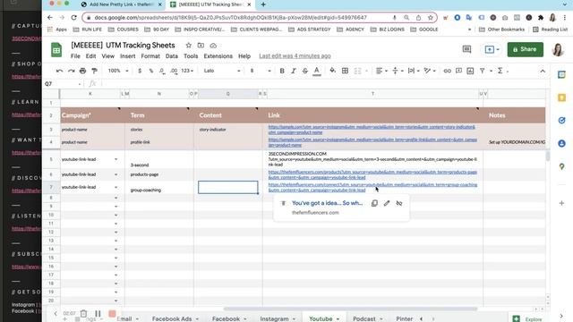
Task: Select the empty Content cell Q7
Action: (228, 187)
